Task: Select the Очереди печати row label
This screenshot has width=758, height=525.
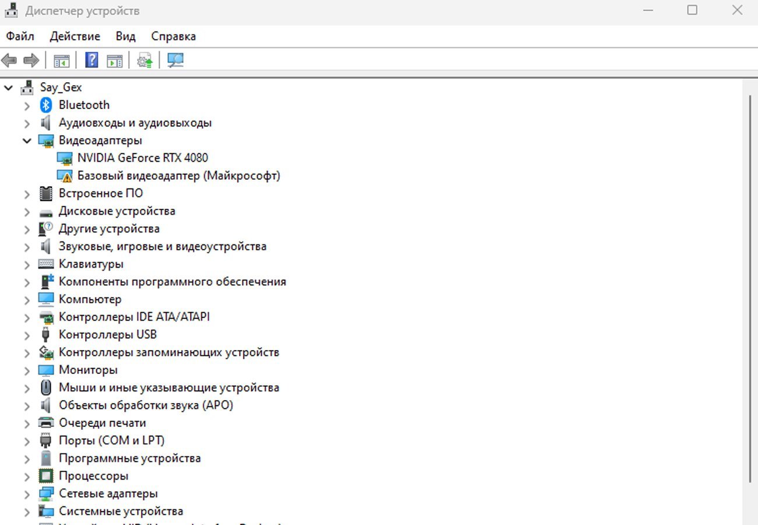Action: pyautogui.click(x=102, y=423)
